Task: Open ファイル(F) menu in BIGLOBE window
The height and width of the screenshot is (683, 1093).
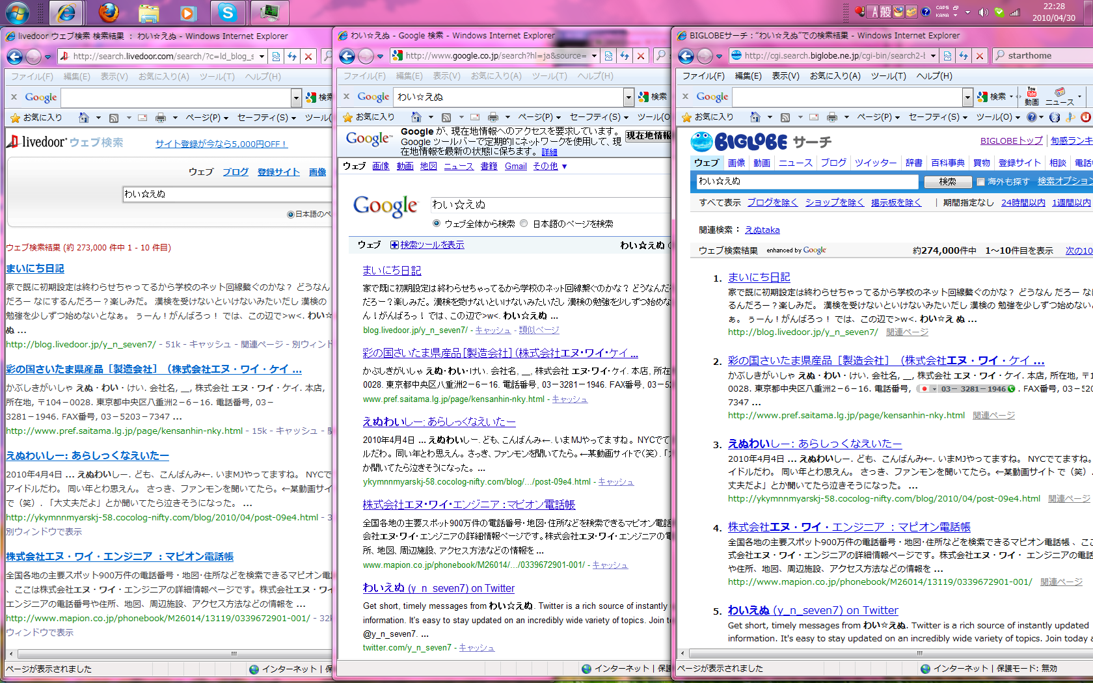Action: click(703, 76)
